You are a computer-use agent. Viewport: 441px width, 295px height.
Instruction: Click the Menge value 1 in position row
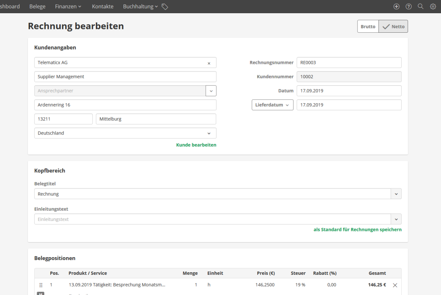click(196, 285)
